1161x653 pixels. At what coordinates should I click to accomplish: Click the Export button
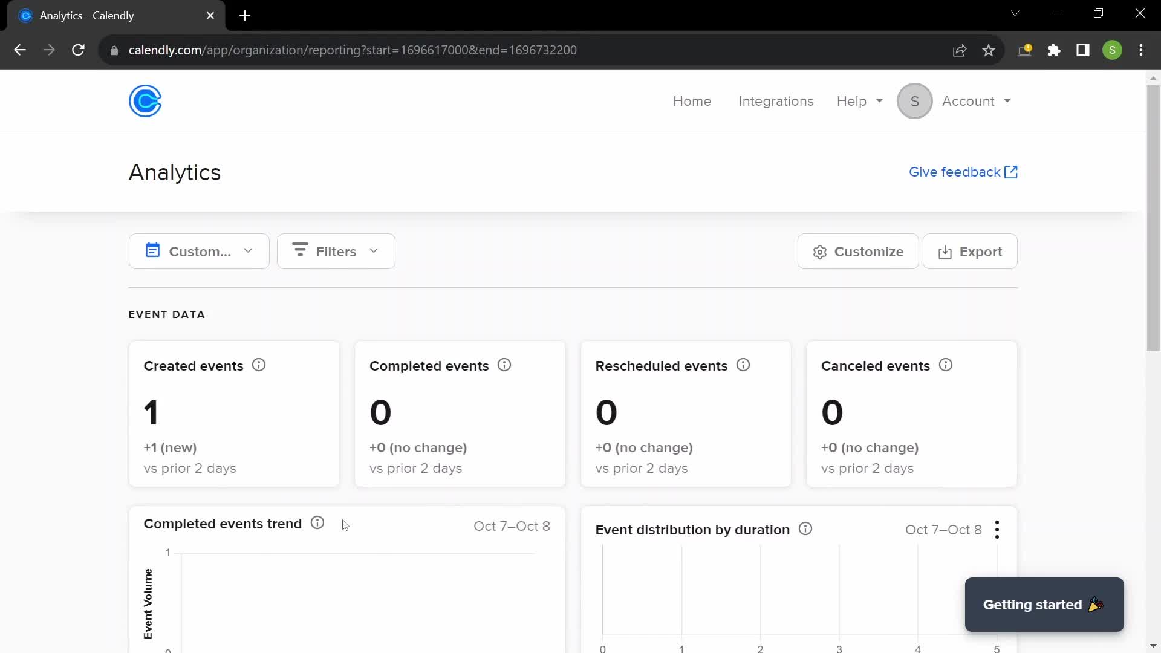pyautogui.click(x=971, y=251)
